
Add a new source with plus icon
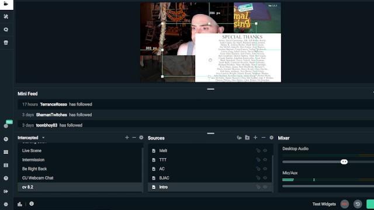pyautogui.click(x=255, y=138)
